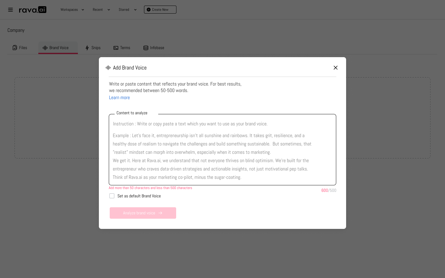Open the Starred dropdown chevron
This screenshot has height=278, width=445.
tap(135, 10)
